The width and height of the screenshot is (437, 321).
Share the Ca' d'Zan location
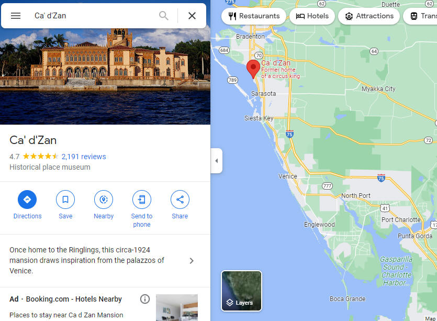tap(180, 205)
